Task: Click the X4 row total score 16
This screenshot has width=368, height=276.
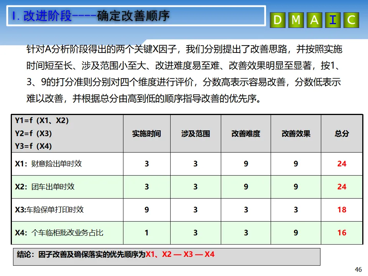Action: pyautogui.click(x=342, y=233)
